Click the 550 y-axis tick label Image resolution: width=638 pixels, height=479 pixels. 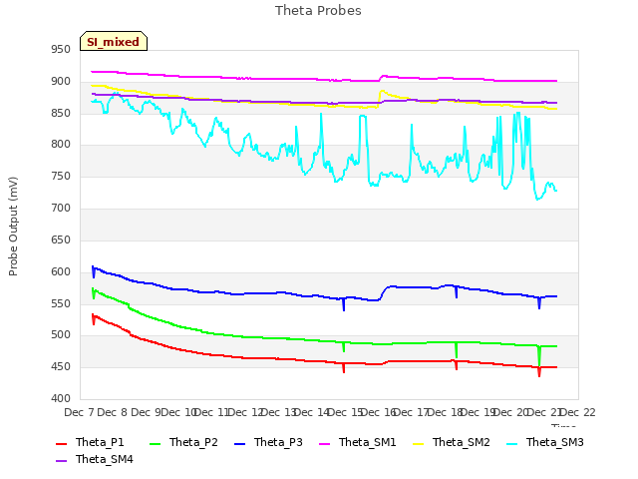coord(61,303)
